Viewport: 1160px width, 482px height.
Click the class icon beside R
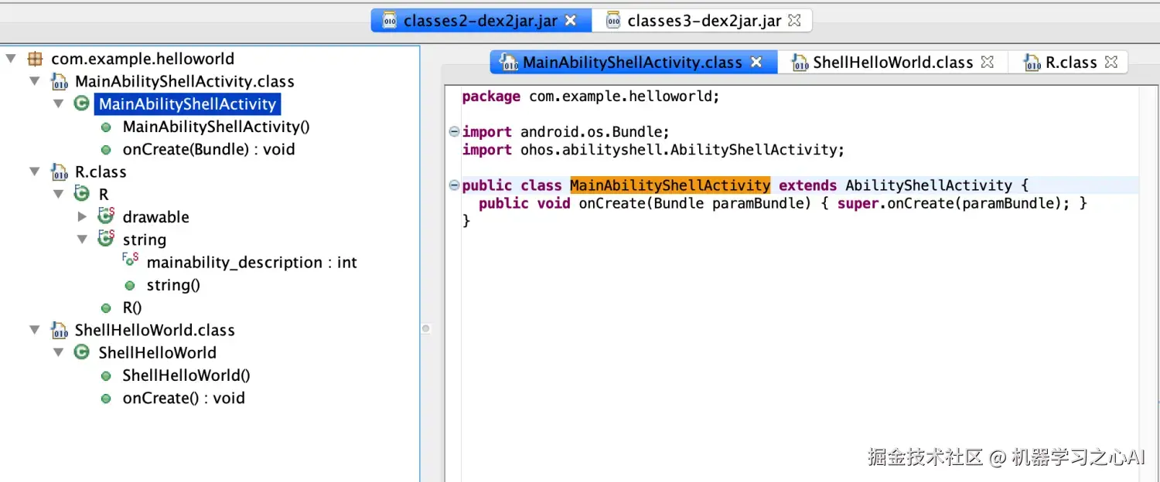point(81,194)
